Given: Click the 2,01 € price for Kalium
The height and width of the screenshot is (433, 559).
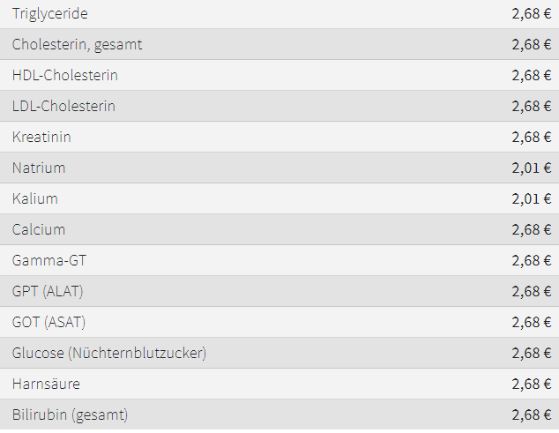Looking at the screenshot, I should tap(531, 199).
